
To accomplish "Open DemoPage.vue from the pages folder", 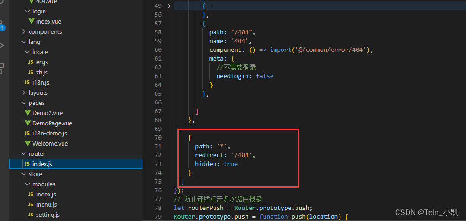I will 52,123.
